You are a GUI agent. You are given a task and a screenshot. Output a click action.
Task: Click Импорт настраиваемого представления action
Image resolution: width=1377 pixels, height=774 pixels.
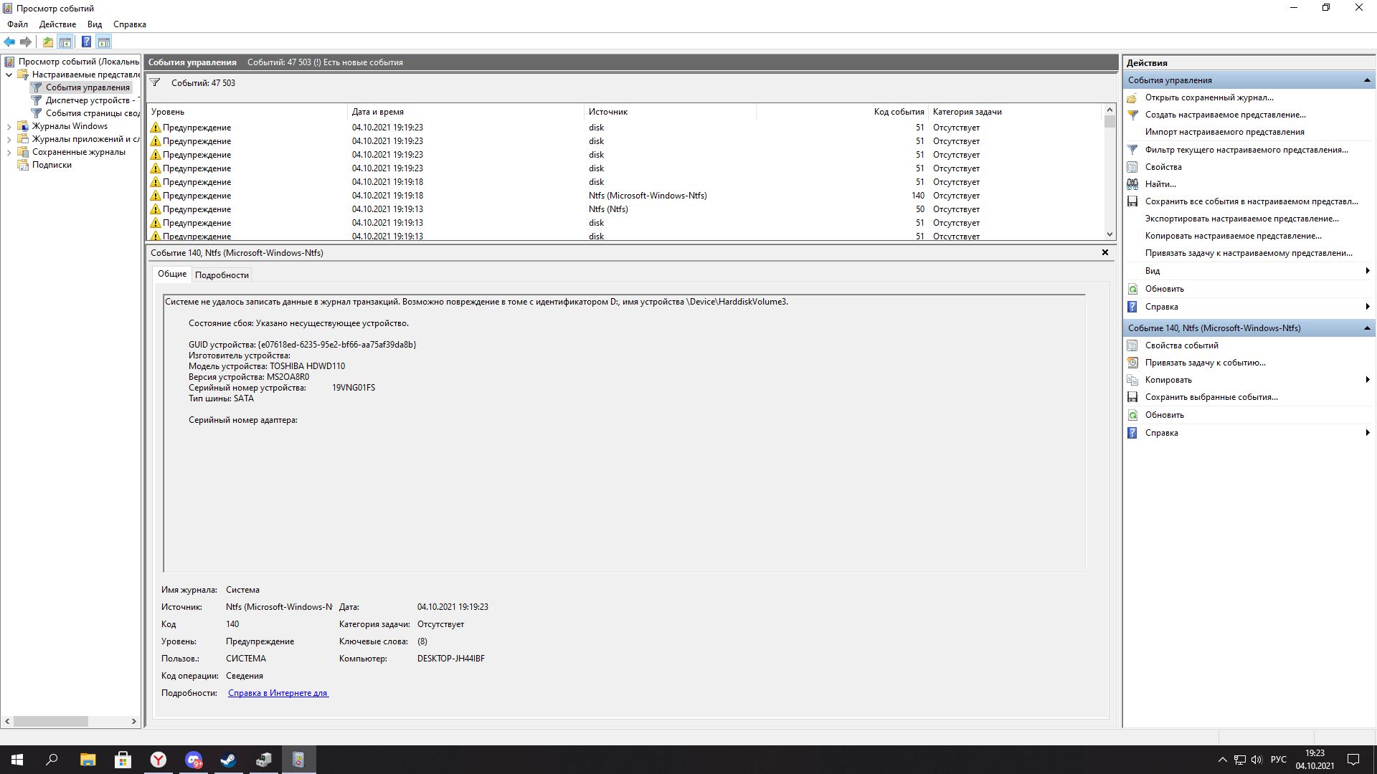pos(1224,132)
